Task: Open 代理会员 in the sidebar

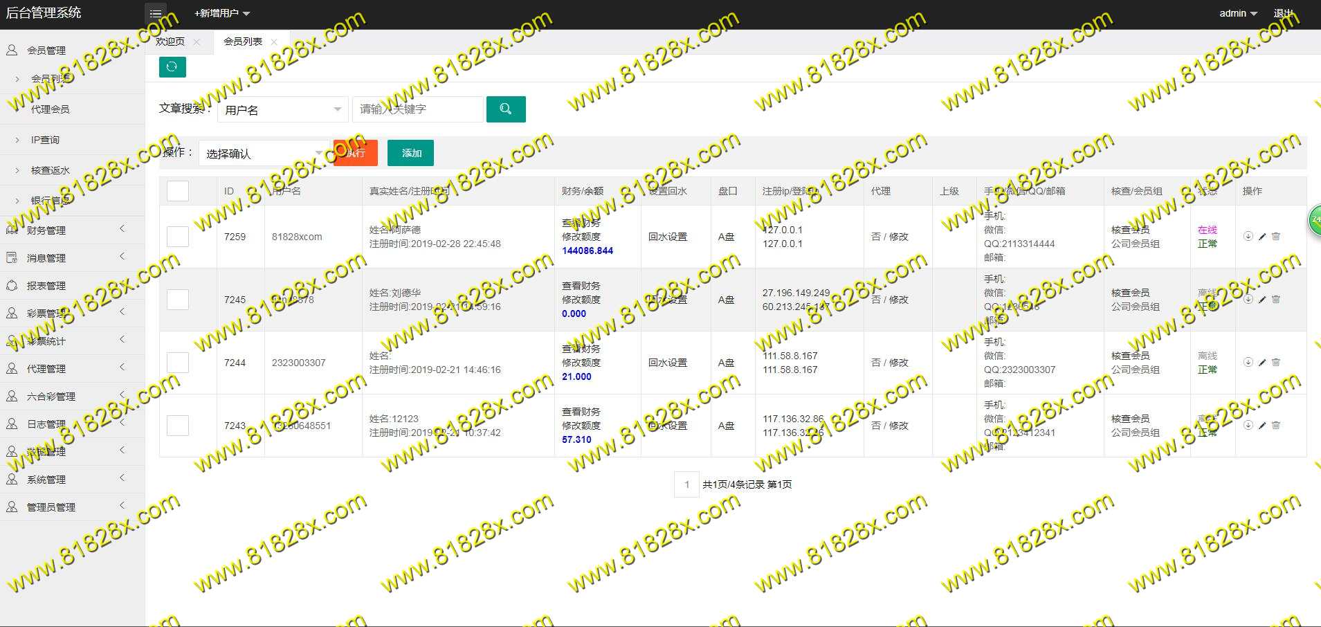Action: click(x=50, y=109)
